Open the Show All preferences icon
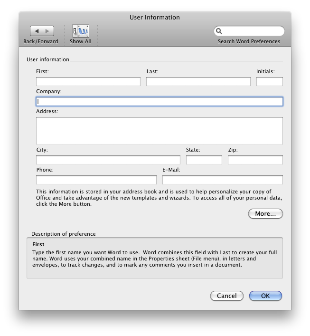310x336 pixels. click(x=80, y=31)
